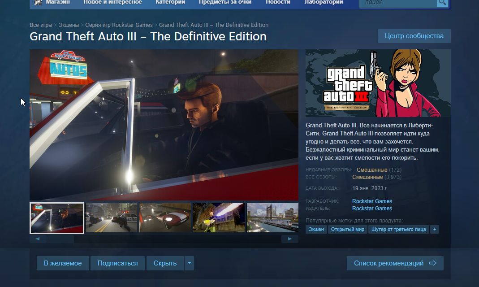This screenshot has height=287, width=479.
Task: Click the Открытый мир tag
Action: click(x=348, y=229)
